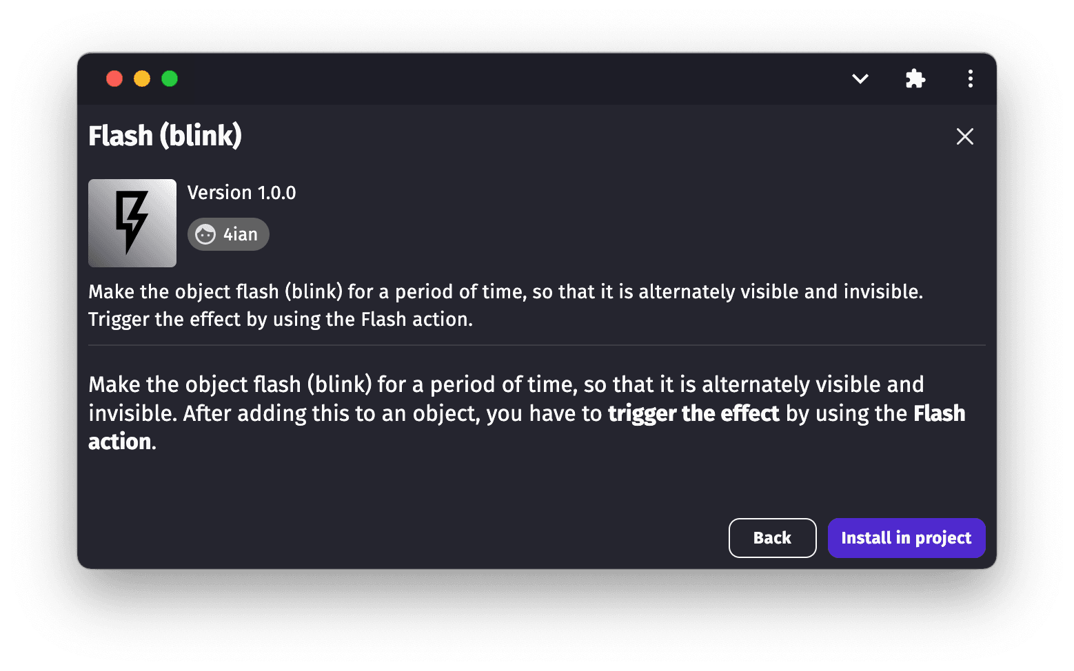The width and height of the screenshot is (1074, 671).
Task: Click the red window close button
Action: 114,79
